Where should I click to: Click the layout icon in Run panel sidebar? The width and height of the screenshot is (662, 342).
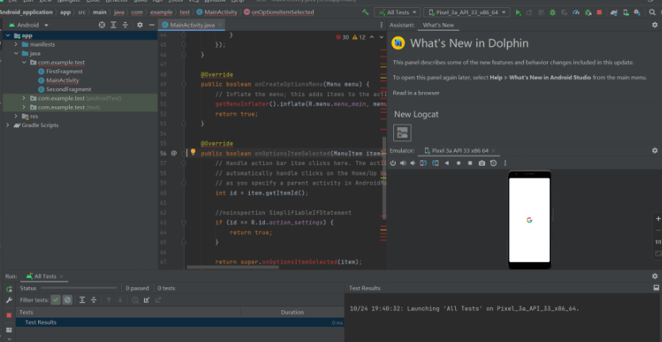coord(9,330)
